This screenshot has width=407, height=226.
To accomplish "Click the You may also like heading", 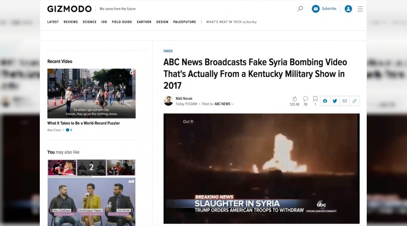I will click(x=63, y=152).
